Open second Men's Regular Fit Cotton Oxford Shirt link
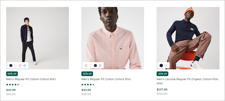The width and height of the screenshot is (225, 101). coord(106,79)
